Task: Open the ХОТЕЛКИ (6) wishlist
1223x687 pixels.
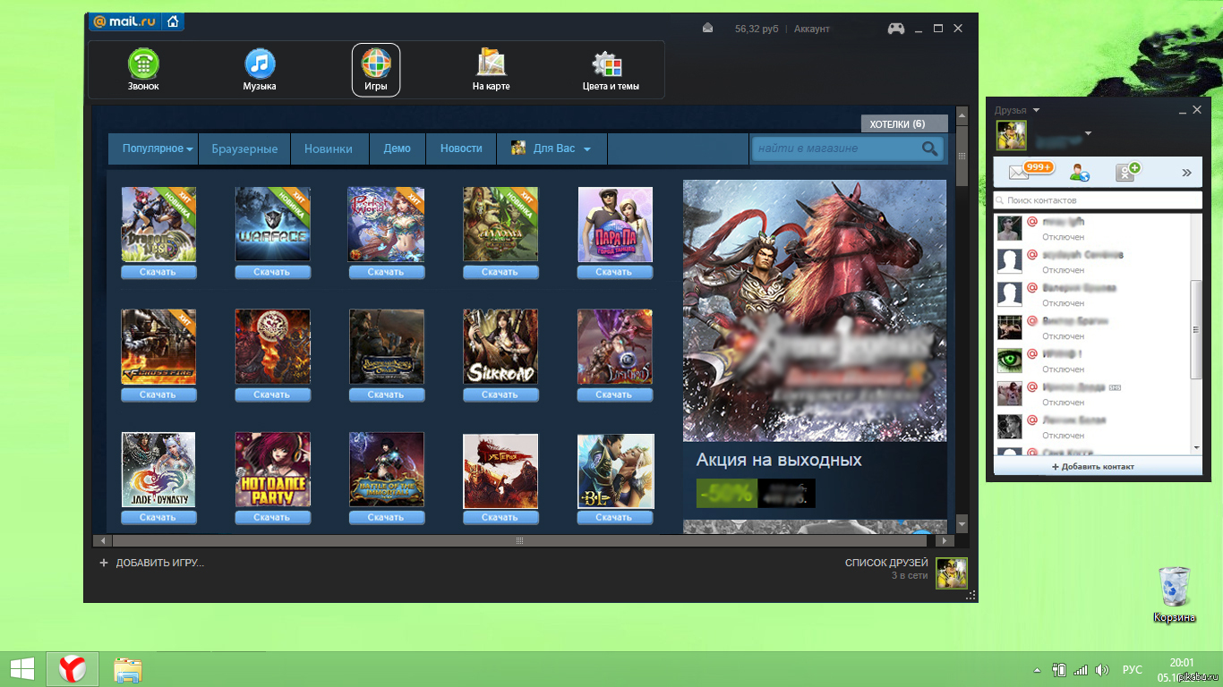Action: click(x=896, y=124)
